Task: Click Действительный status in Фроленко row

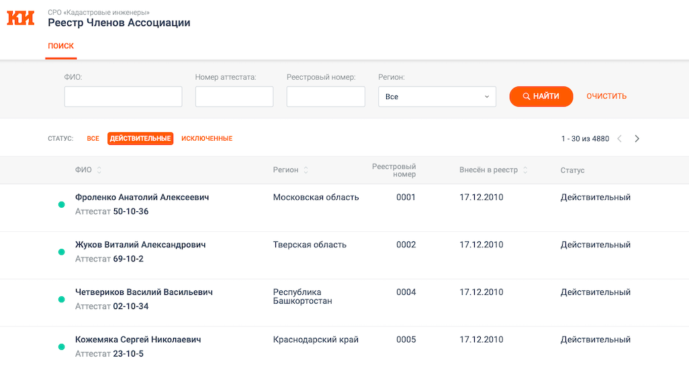Action: (596, 198)
